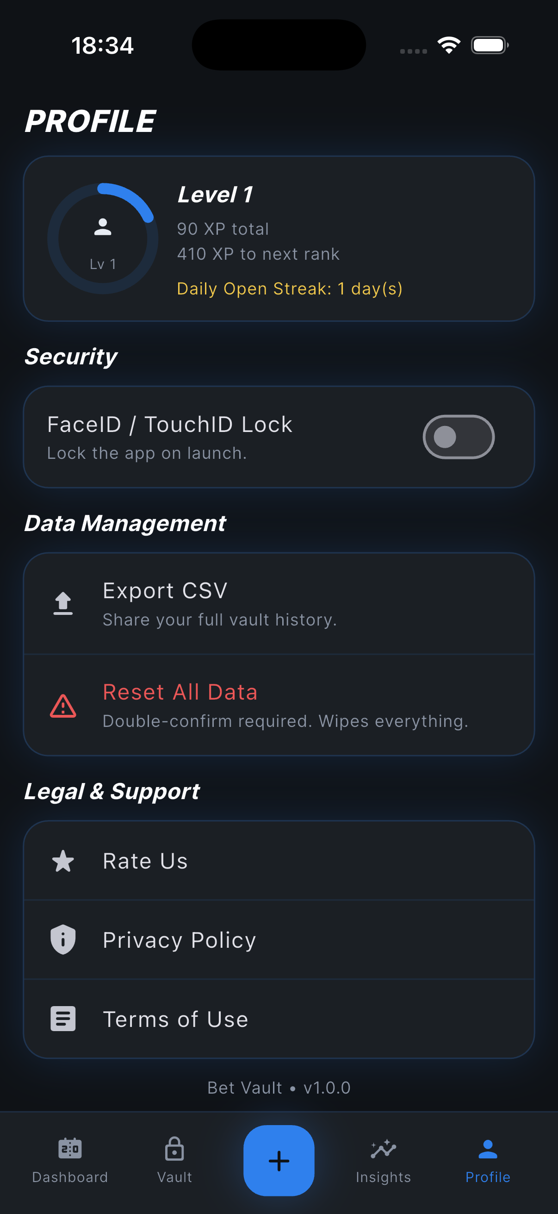Select the Terms of Use document icon
The width and height of the screenshot is (558, 1214).
click(62, 1019)
